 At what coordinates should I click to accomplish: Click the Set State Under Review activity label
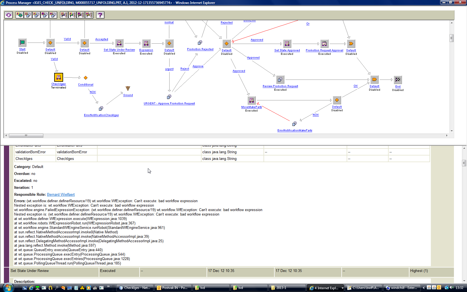pos(119,50)
